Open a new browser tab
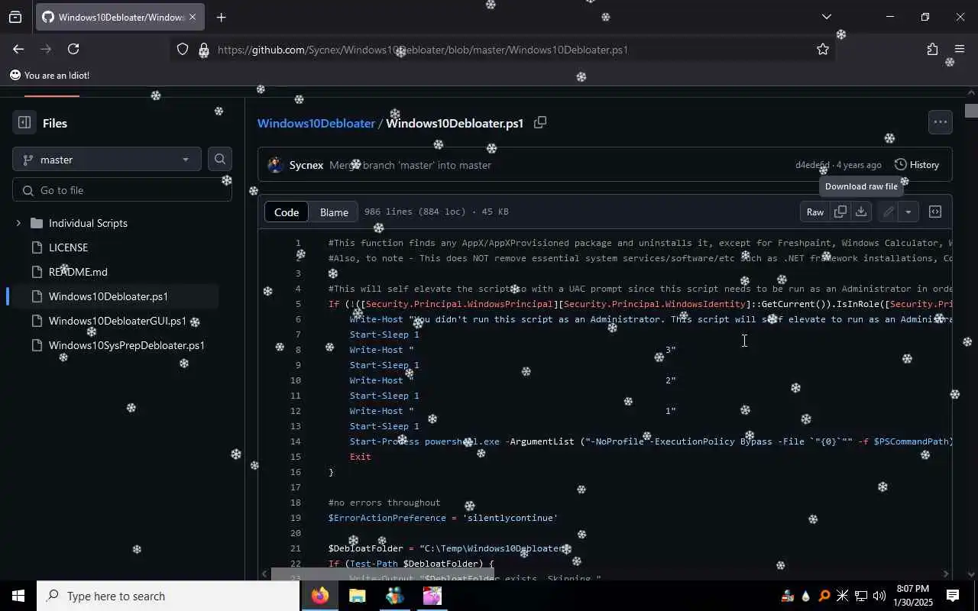978x611 pixels. 221,17
